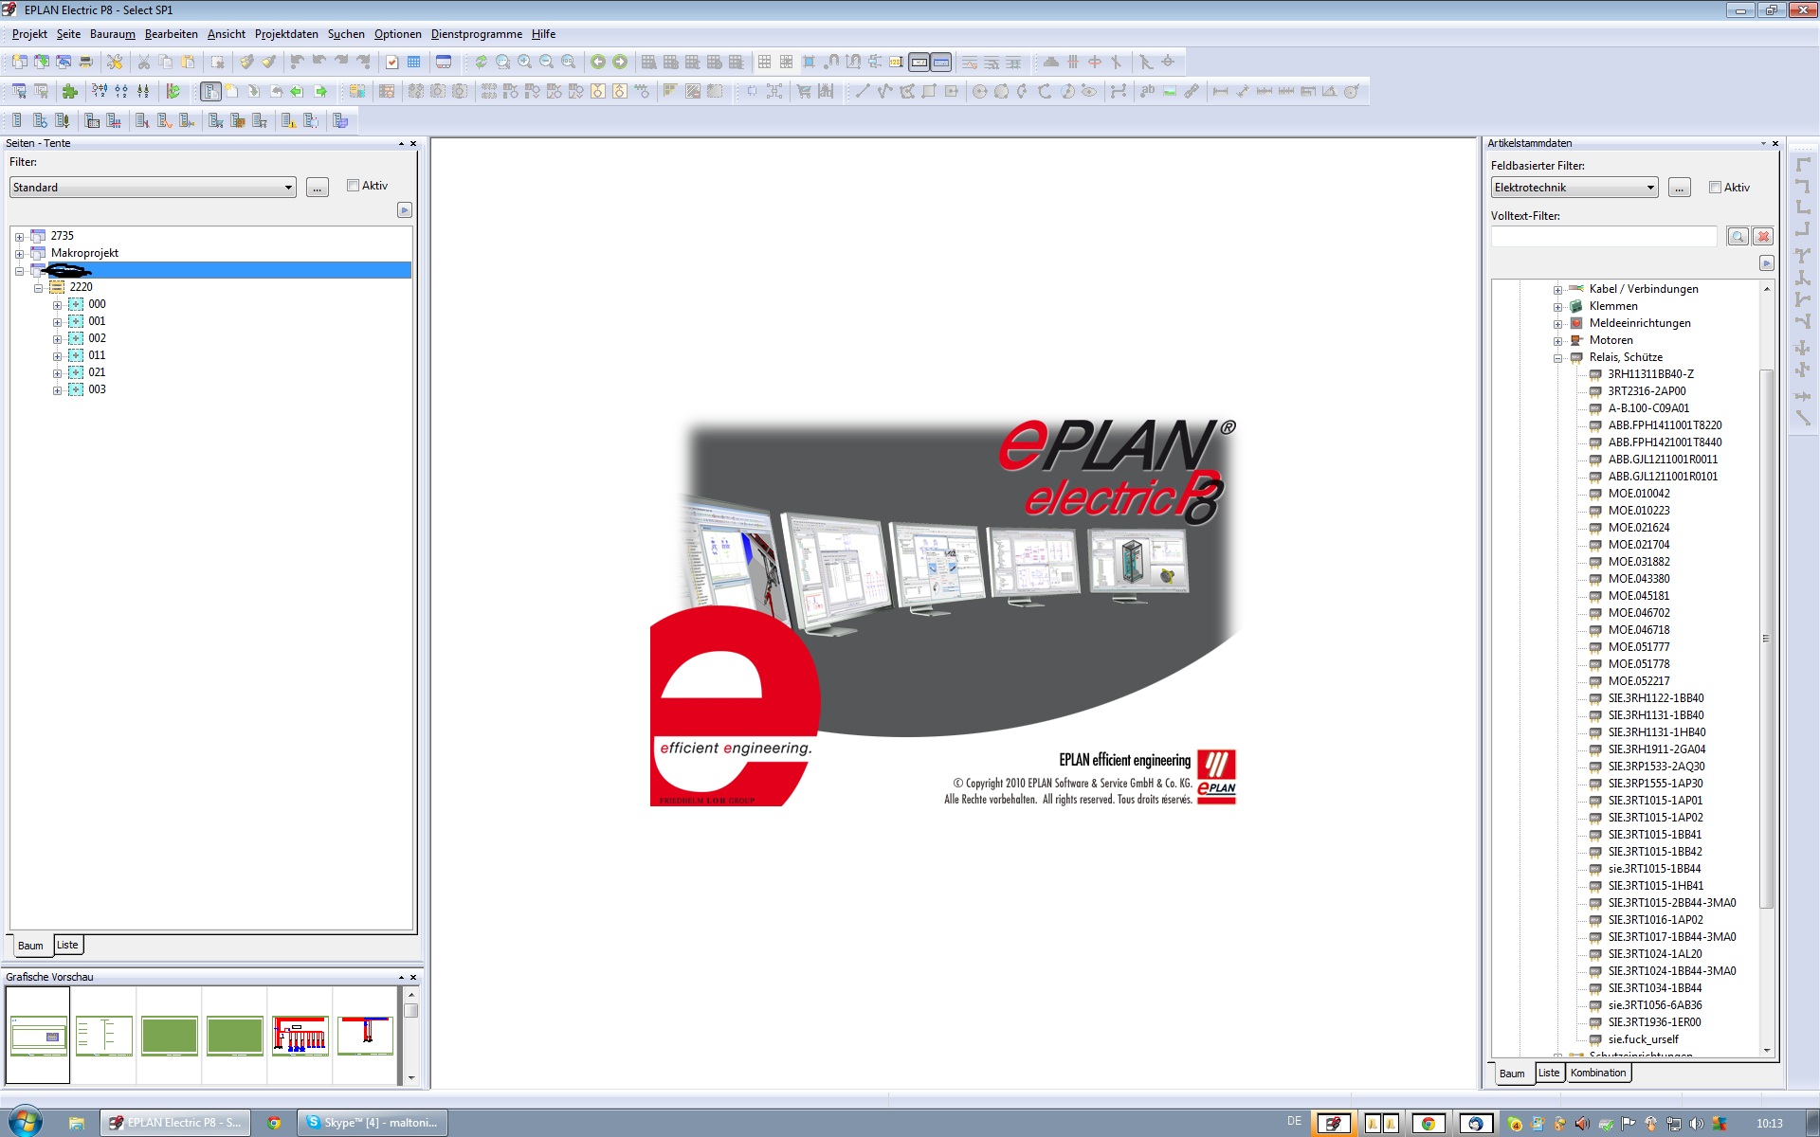The image size is (1820, 1137).
Task: Click the full-text search magnifier button
Action: [x=1738, y=237]
